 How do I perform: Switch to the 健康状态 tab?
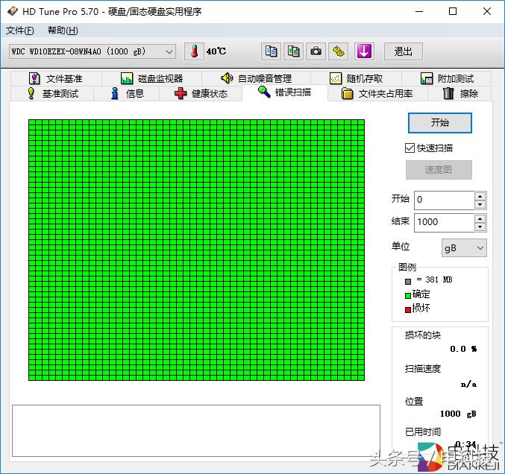201,94
